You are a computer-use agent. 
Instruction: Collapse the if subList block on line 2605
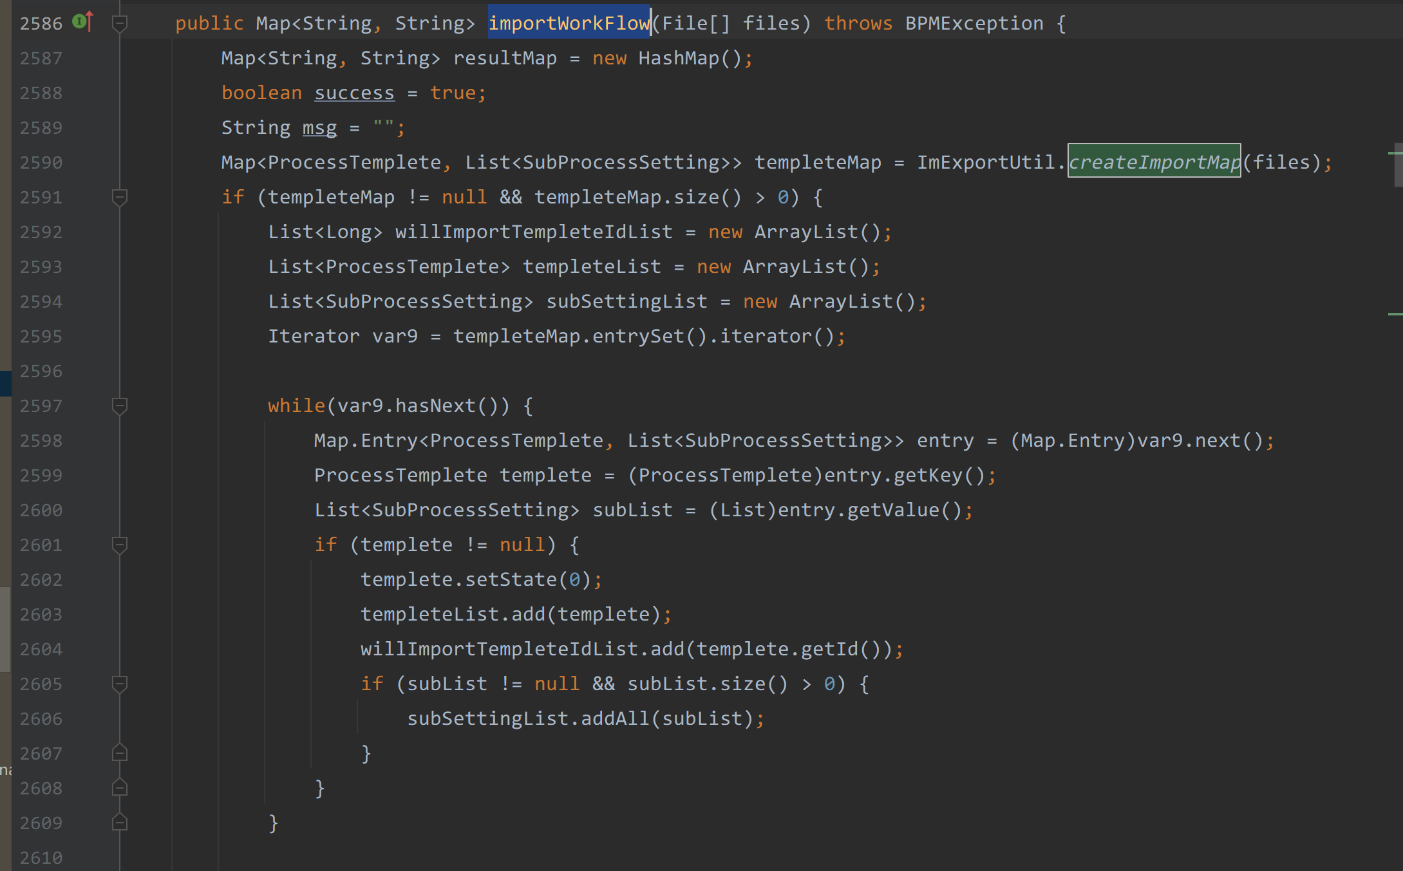(x=120, y=684)
